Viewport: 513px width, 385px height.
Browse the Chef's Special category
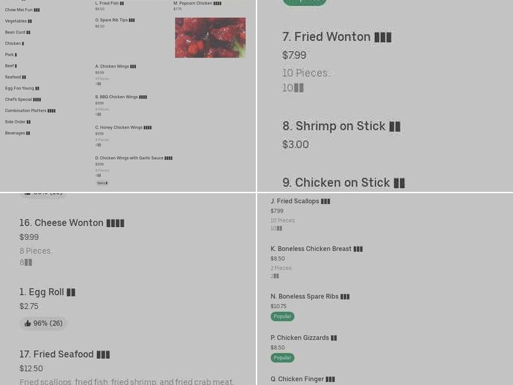[x=20, y=99]
